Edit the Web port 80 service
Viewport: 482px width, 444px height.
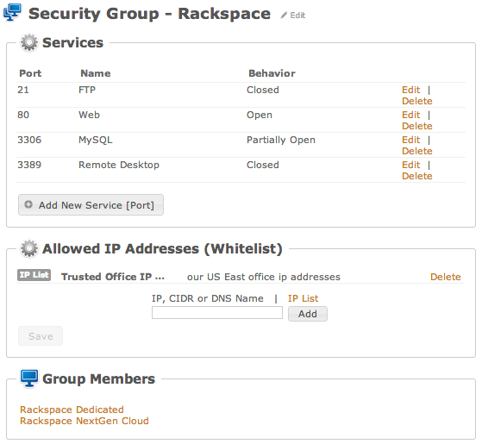(410, 115)
